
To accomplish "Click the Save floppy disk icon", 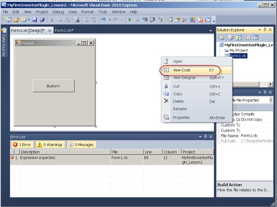I will coord(35,20).
